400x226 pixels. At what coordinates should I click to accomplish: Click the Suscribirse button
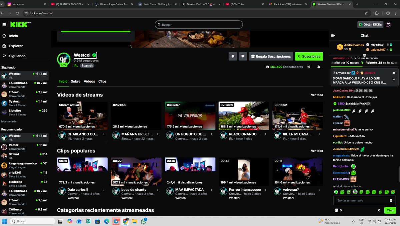coord(309,57)
